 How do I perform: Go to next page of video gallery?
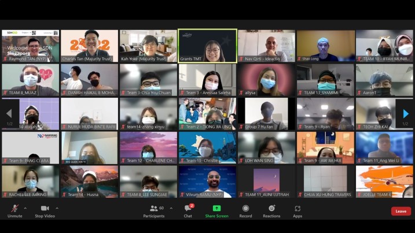pyautogui.click(x=405, y=114)
